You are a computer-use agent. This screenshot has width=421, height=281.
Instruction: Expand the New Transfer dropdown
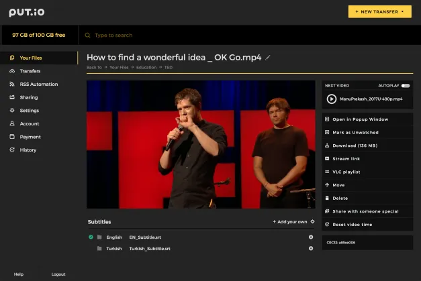point(379,12)
